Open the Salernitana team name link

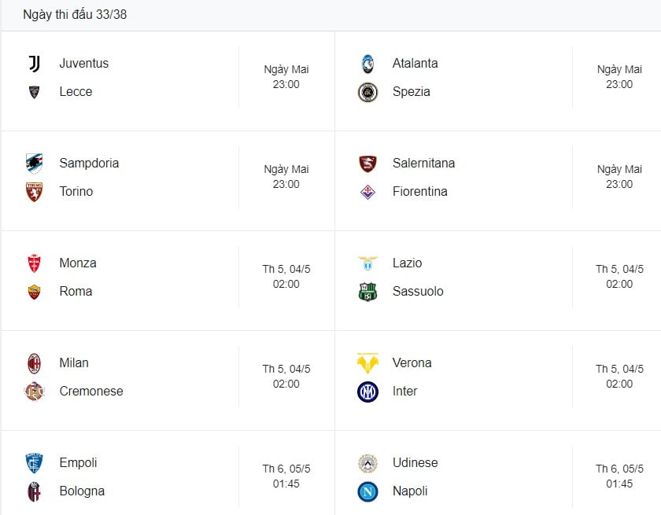tap(424, 164)
